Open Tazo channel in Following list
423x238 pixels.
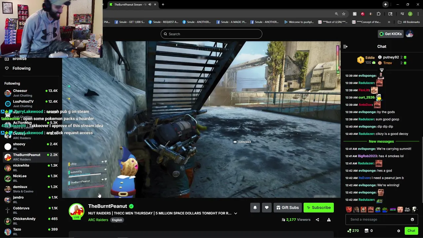tap(31, 231)
